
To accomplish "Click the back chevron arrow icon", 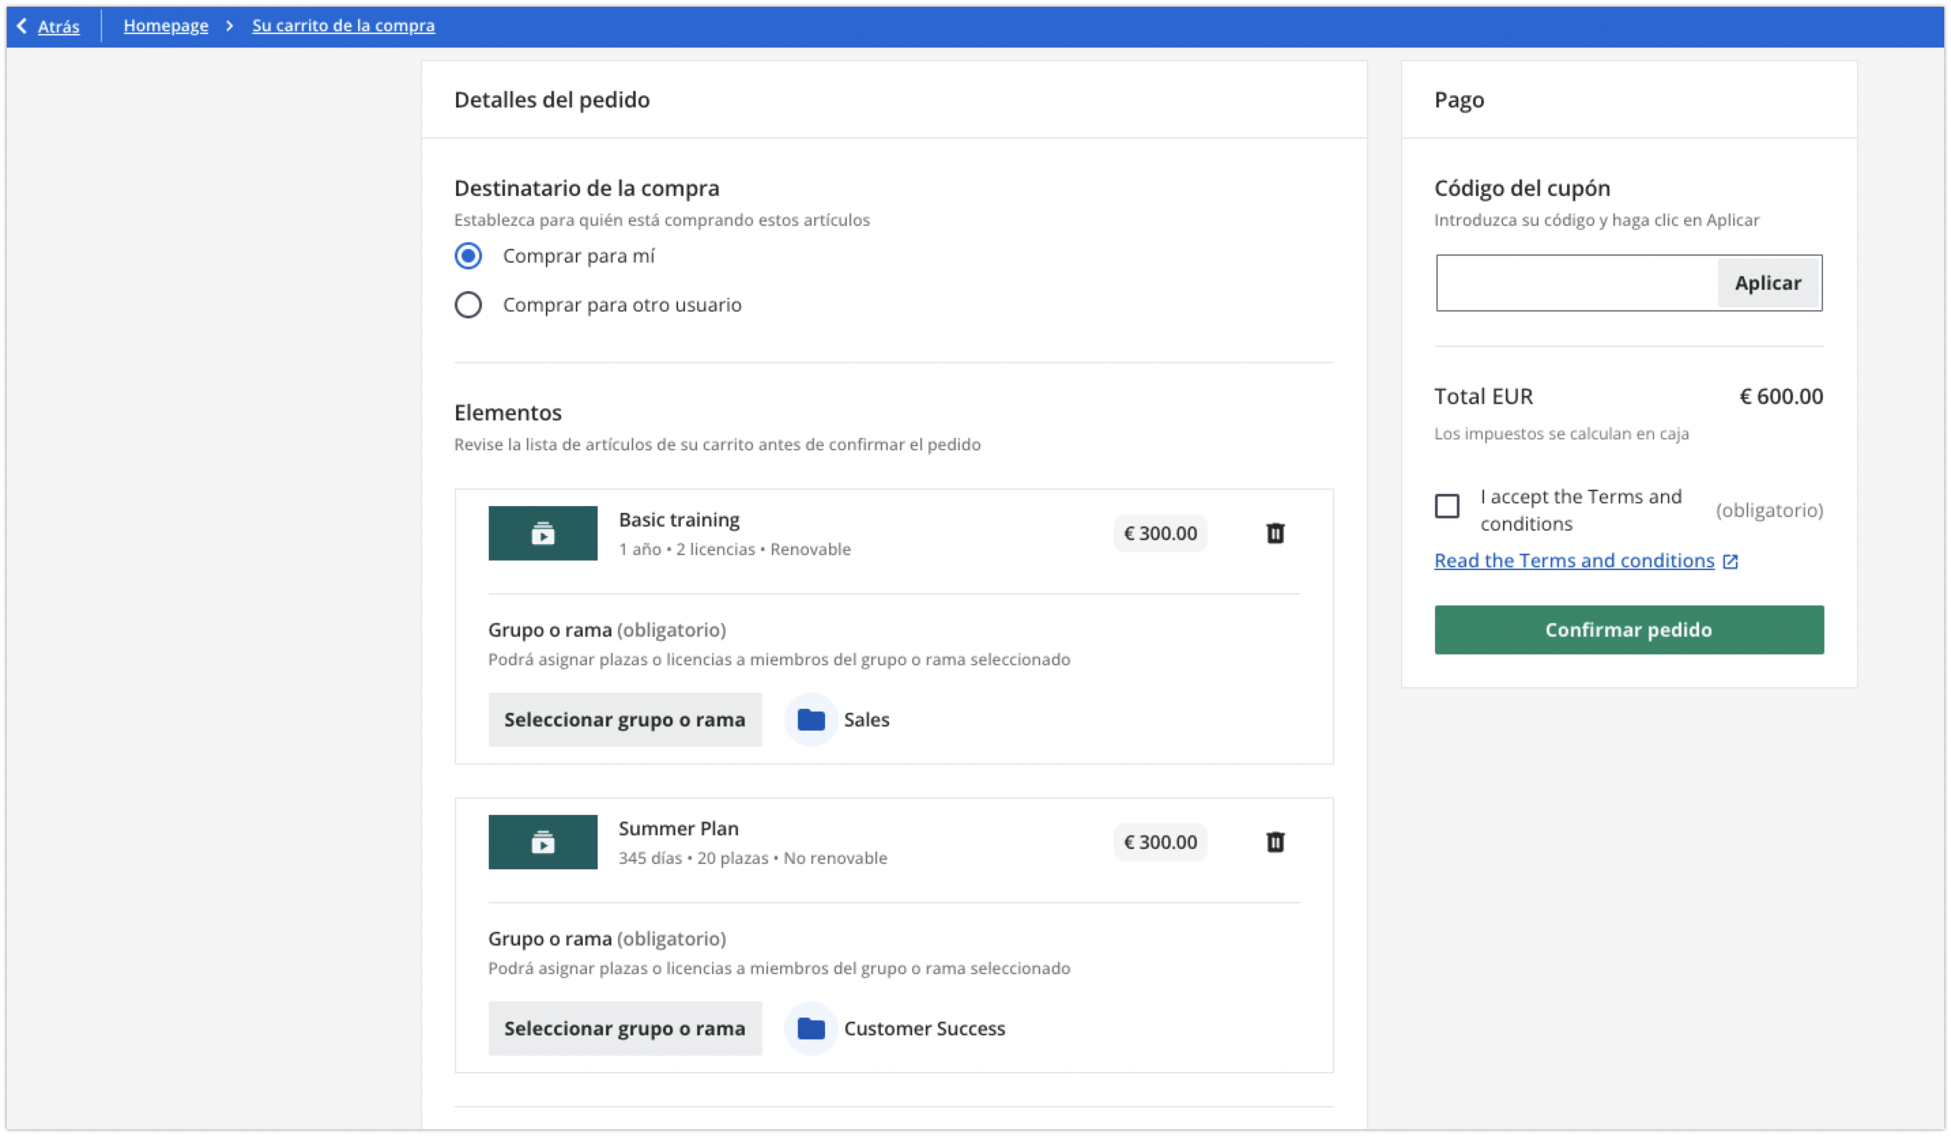I will pos(22,26).
